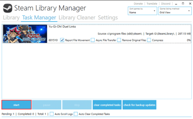
Task: Expand the Sort games by dropdown
Action: 142,11
